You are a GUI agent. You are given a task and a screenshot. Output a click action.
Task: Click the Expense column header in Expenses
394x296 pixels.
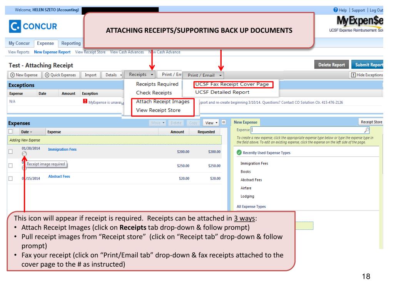[x=54, y=132]
